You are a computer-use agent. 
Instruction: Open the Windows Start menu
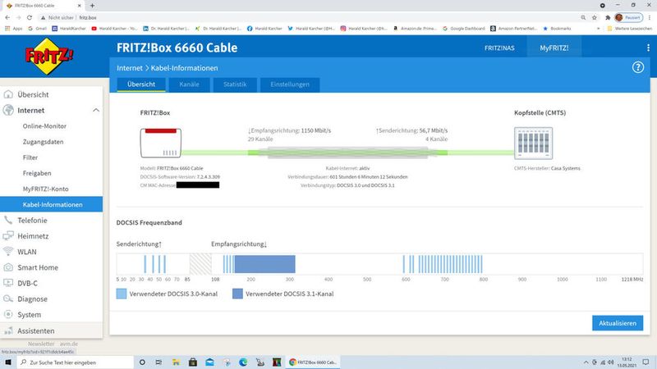pyautogui.click(x=7, y=362)
